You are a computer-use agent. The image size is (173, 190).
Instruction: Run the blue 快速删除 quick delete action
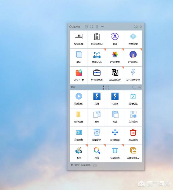click(115, 153)
